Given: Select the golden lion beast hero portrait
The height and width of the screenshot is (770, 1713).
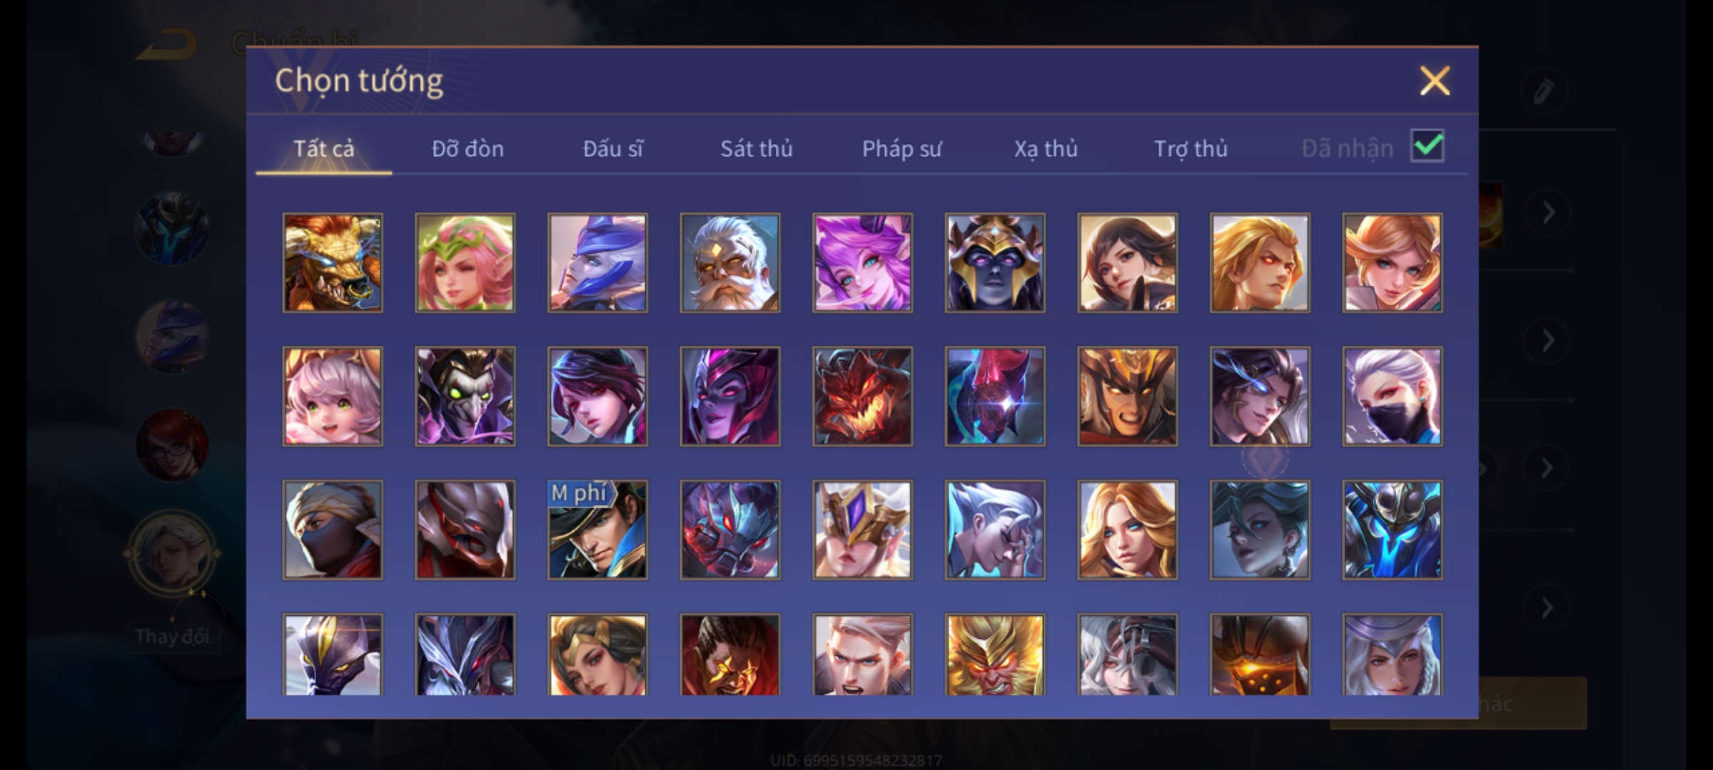Looking at the screenshot, I should coord(333,262).
